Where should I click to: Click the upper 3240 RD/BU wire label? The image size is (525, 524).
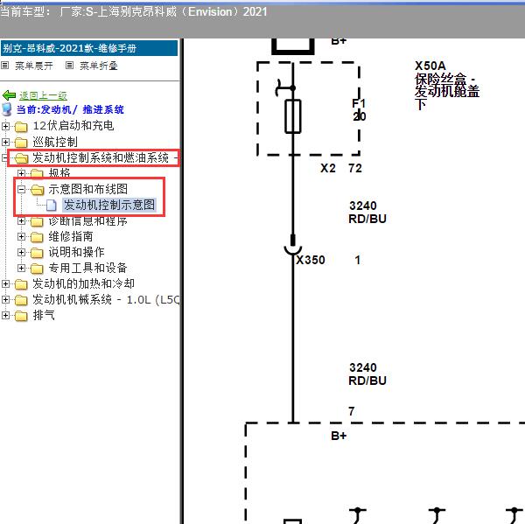coord(367,212)
